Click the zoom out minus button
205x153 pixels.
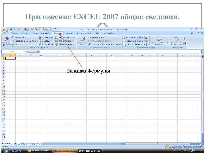(x=183, y=147)
